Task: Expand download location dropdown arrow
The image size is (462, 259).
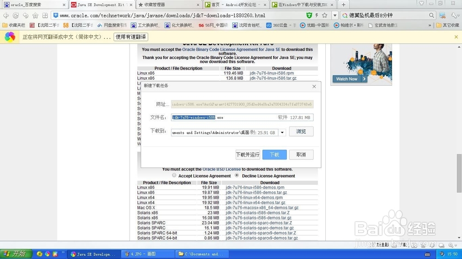Action: [282, 133]
